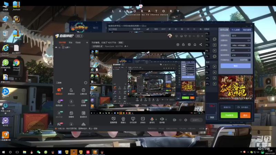Open the 手机投屏 phone mirroring source
The width and height of the screenshot is (276, 155).
[133, 120]
